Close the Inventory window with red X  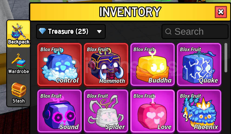(221, 12)
